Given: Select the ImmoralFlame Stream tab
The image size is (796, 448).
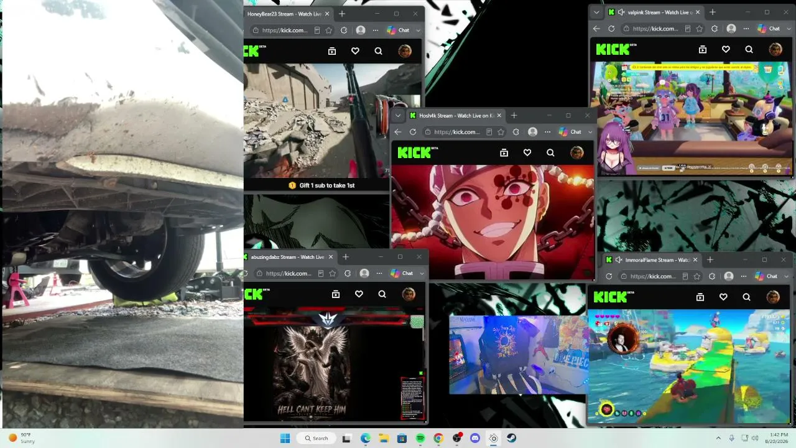Looking at the screenshot, I should coord(652,260).
